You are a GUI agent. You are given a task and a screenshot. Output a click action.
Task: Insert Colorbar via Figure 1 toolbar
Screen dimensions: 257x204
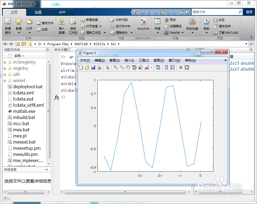[166, 67]
